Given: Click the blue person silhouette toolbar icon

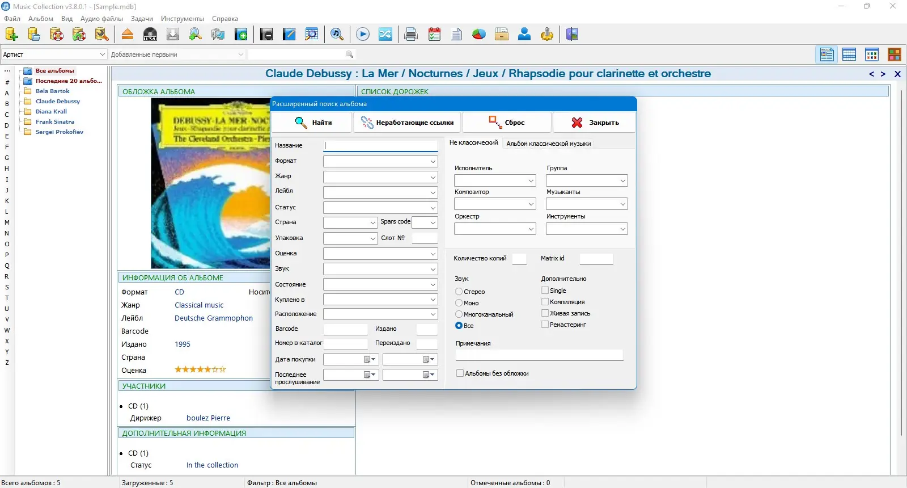Looking at the screenshot, I should [524, 35].
